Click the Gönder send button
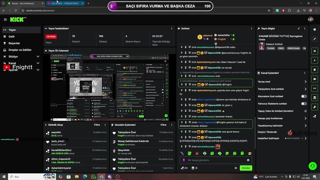This screenshot has height=180, width=320. [x=246, y=168]
